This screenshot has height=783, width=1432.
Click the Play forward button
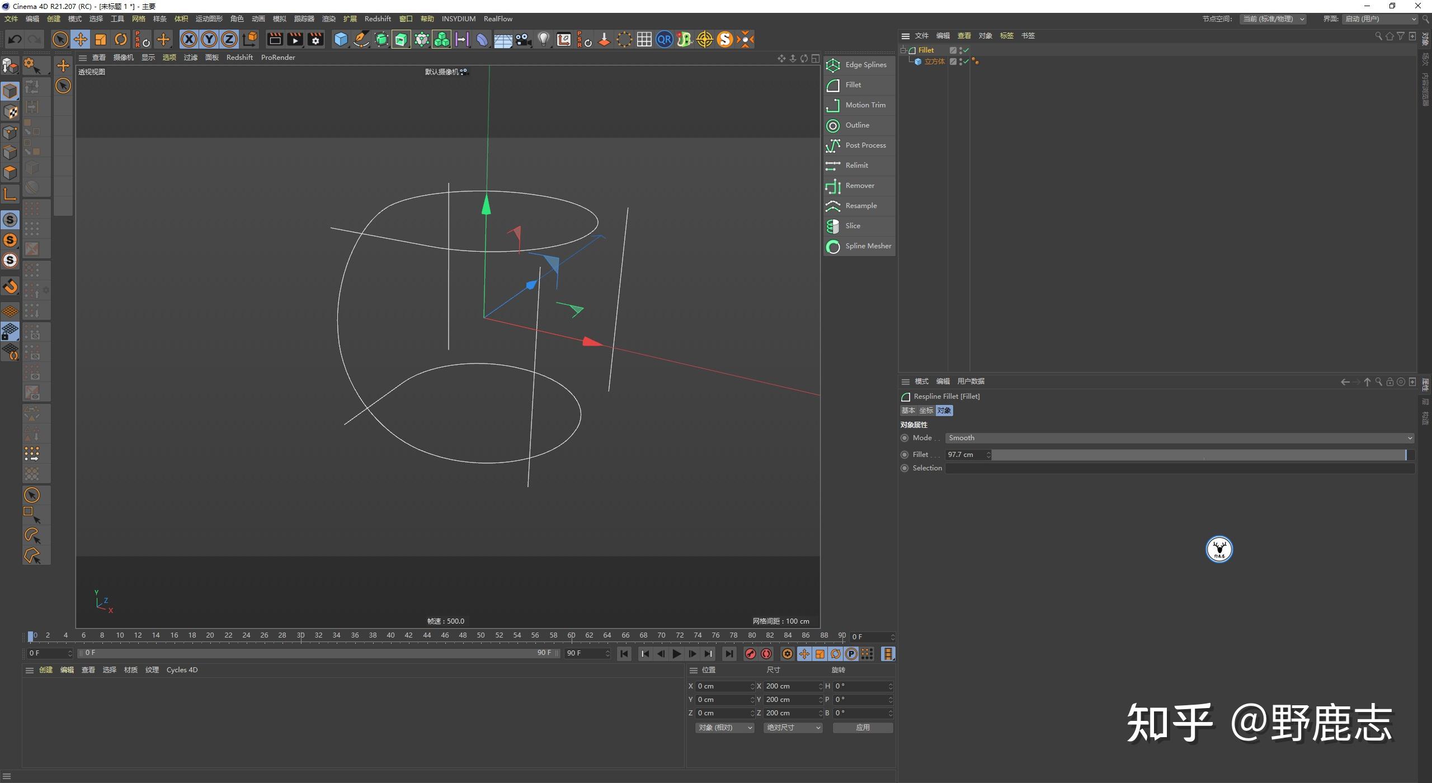pyautogui.click(x=676, y=654)
